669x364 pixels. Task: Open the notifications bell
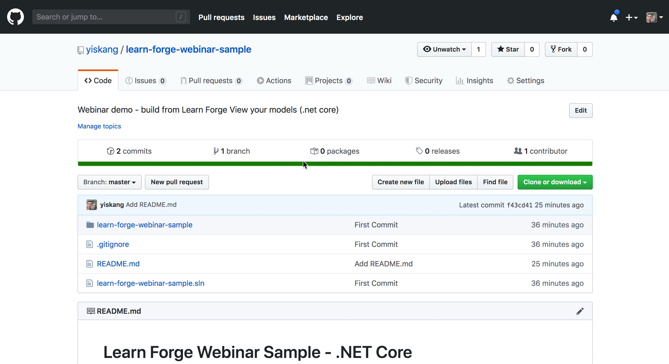point(614,17)
